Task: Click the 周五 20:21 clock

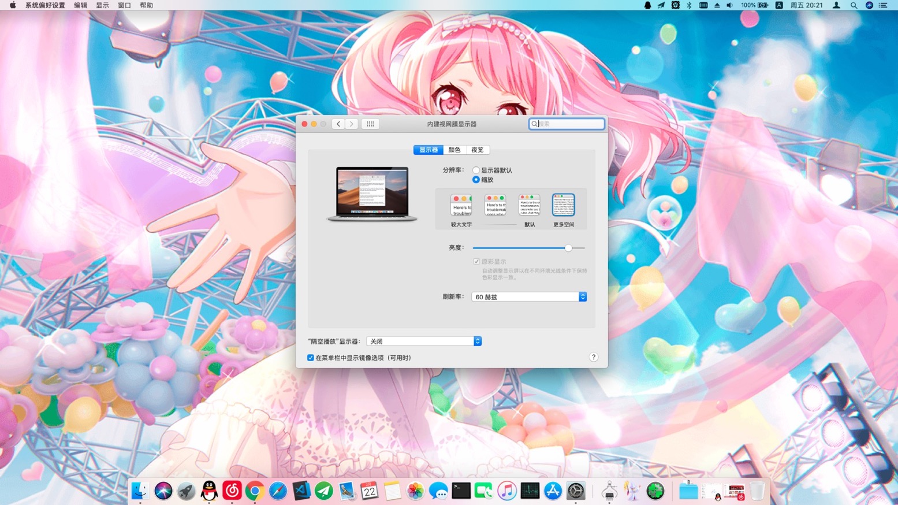Action: click(806, 5)
